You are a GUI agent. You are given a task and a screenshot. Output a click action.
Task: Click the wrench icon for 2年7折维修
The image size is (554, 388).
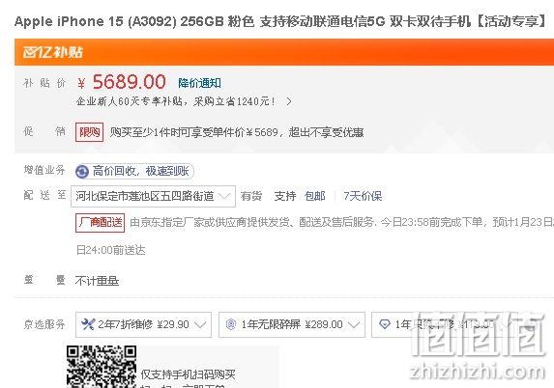pyautogui.click(x=88, y=323)
